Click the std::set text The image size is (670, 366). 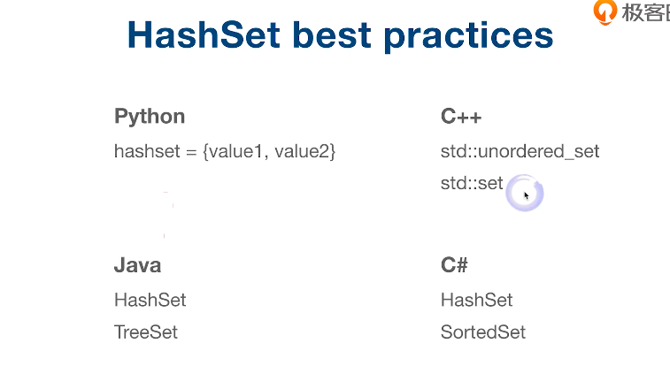(x=472, y=184)
